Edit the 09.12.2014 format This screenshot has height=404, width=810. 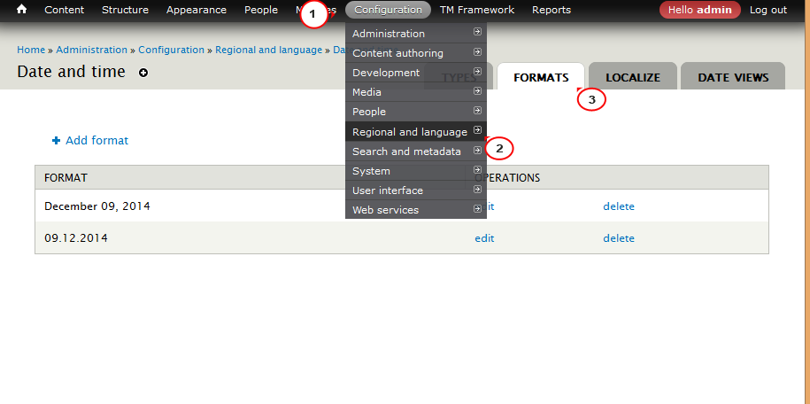tap(484, 238)
